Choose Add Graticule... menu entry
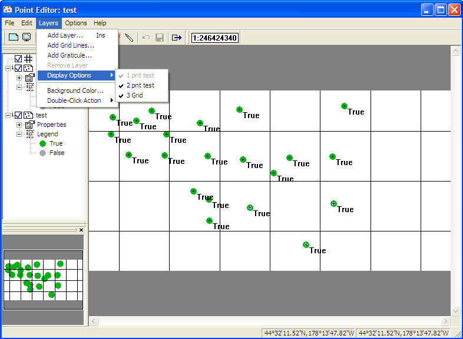The height and width of the screenshot is (339, 463). pyautogui.click(x=77, y=55)
